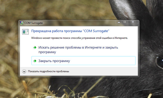The height and width of the screenshot is (98, 163).
Task: Minimize the COM Surrogate dialog window
Action: [119, 22]
